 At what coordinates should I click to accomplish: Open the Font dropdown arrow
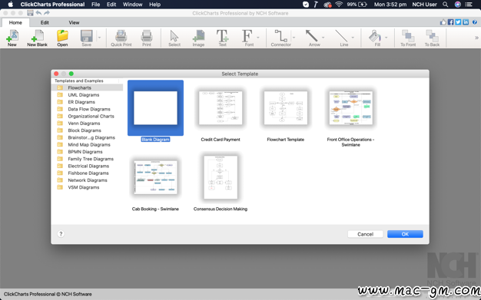click(258, 38)
